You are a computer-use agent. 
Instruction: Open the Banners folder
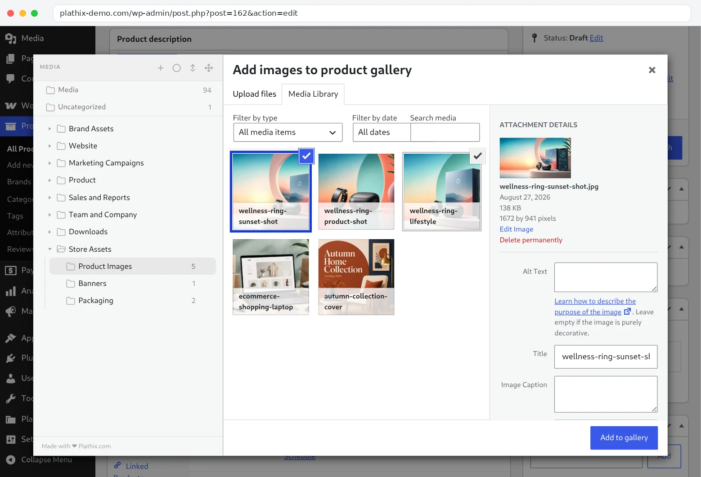[x=133, y=283]
